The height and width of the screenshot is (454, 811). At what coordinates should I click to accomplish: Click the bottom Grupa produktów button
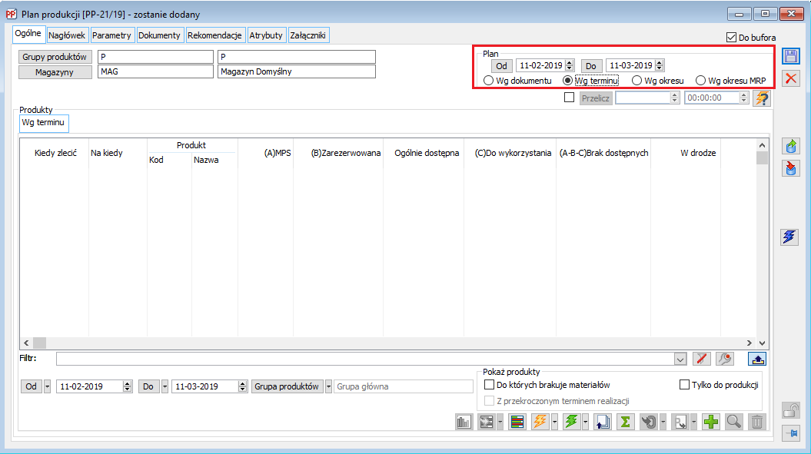[287, 386]
